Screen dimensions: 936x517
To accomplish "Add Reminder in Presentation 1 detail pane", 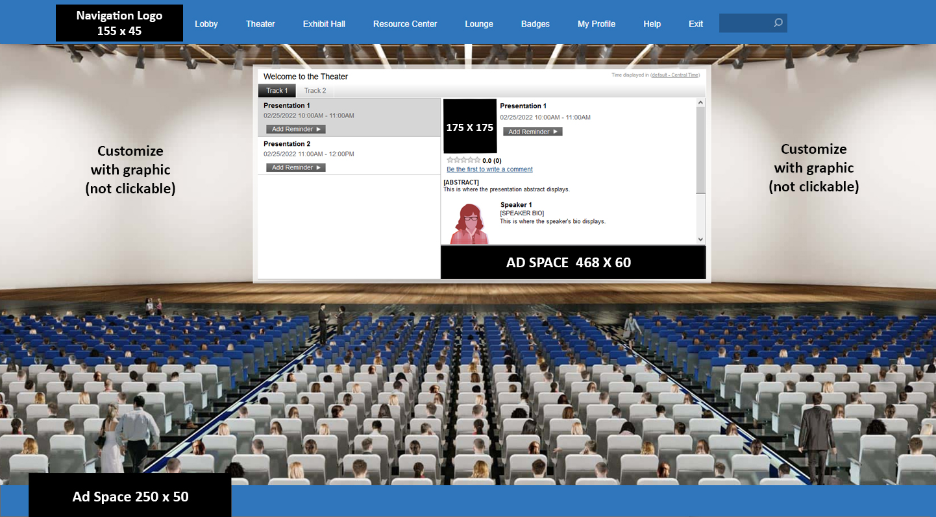I will 533,132.
